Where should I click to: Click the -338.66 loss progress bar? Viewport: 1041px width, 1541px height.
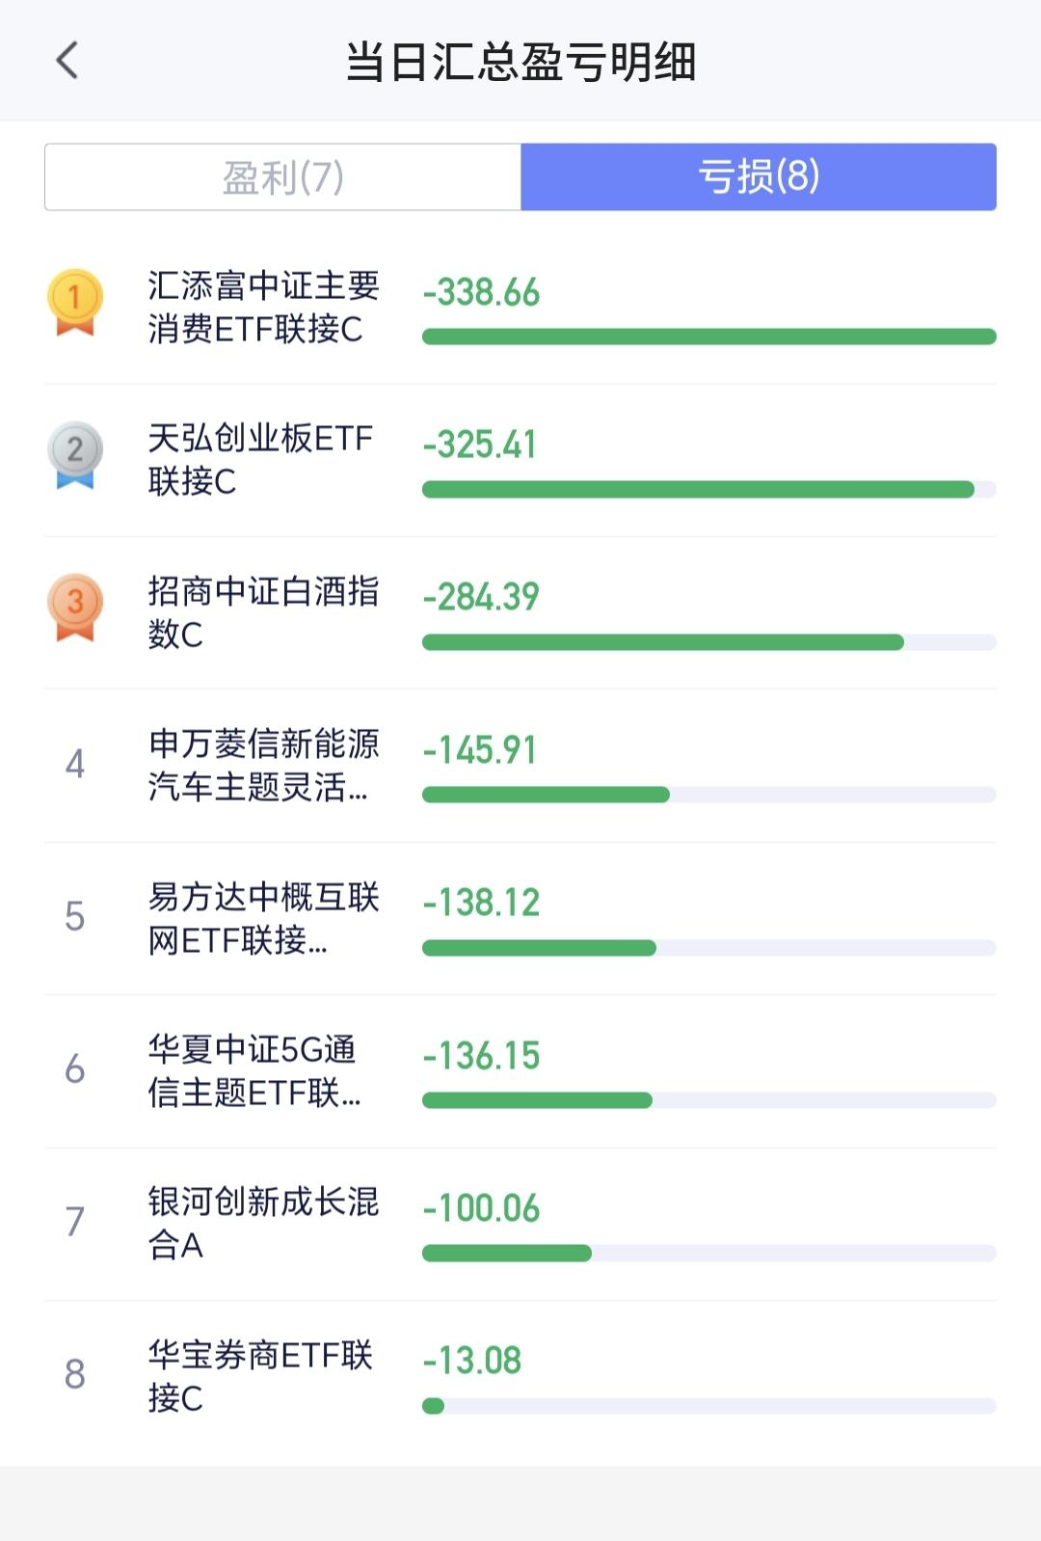(x=709, y=337)
